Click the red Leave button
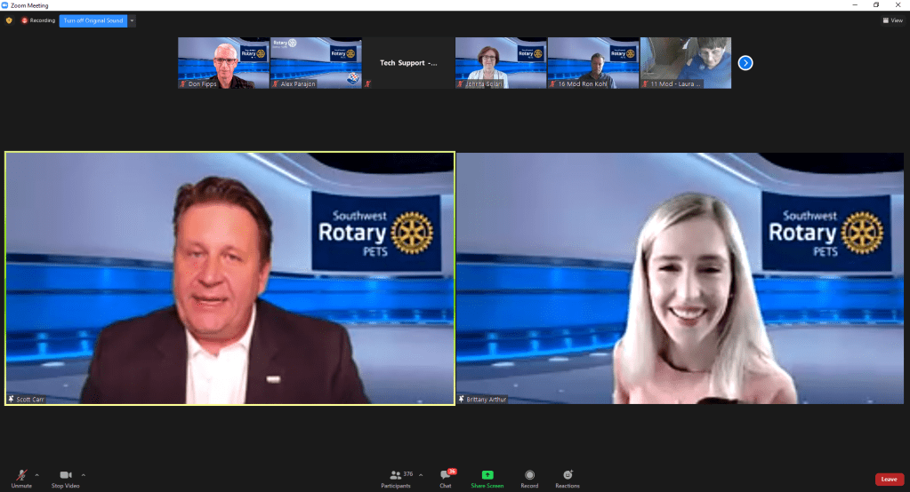910x492 pixels. pos(889,480)
